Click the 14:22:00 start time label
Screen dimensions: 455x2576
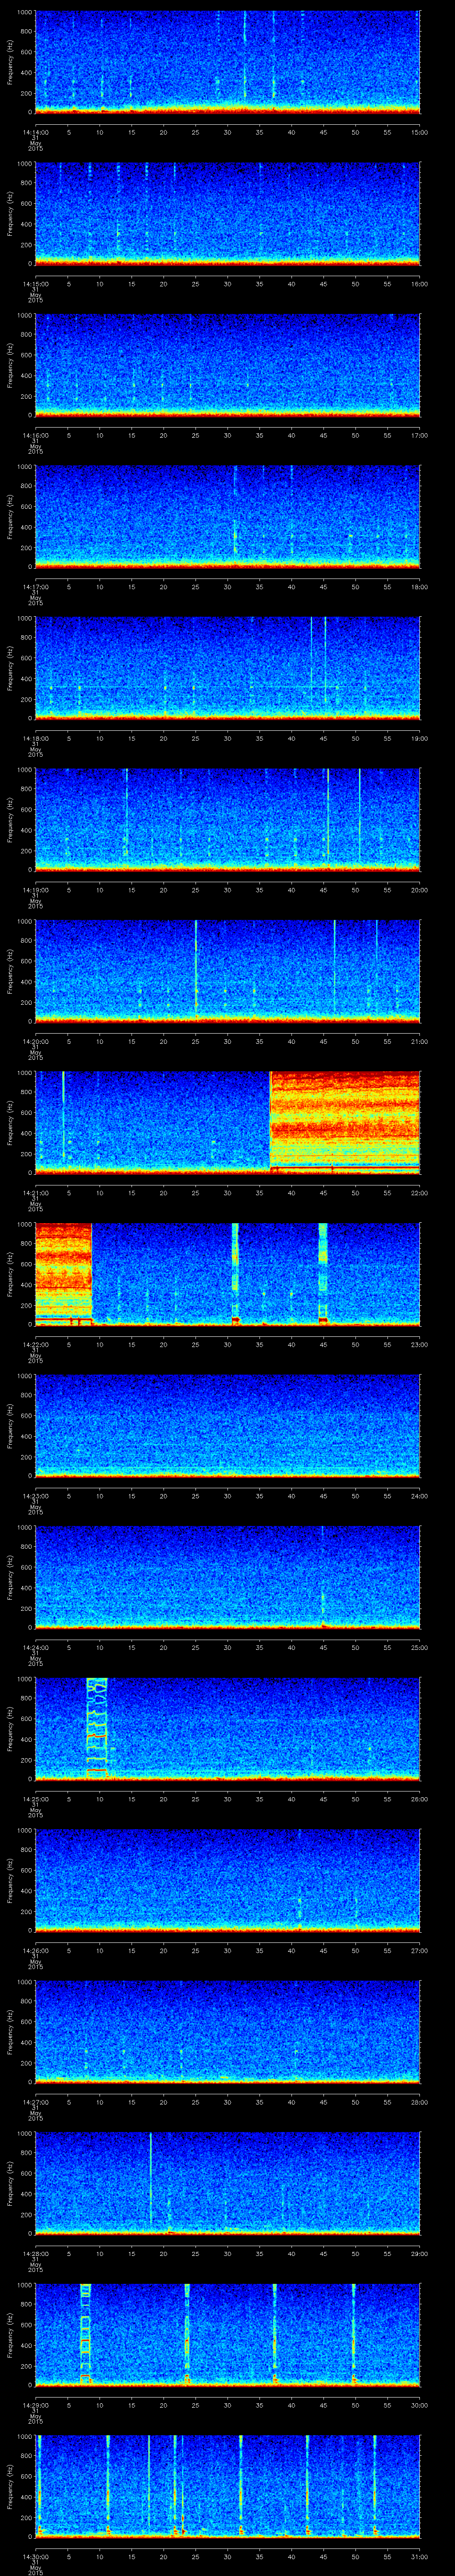(x=35, y=1344)
